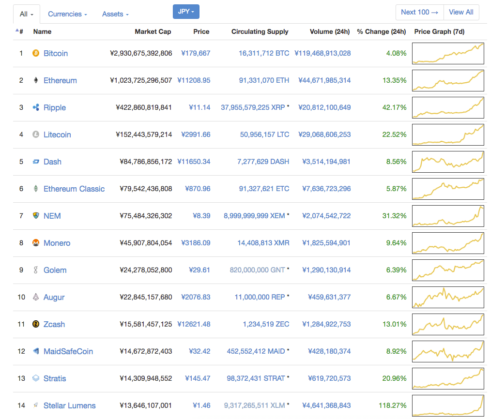Screen dimensions: 490x419
Task: Open the Ethereum Classic link
Action: [74, 189]
